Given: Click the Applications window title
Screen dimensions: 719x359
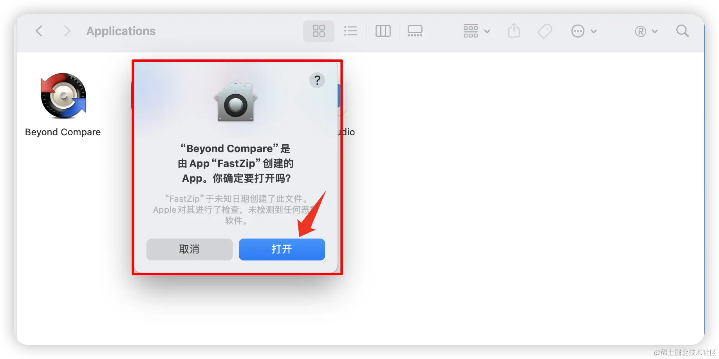Looking at the screenshot, I should (x=121, y=31).
